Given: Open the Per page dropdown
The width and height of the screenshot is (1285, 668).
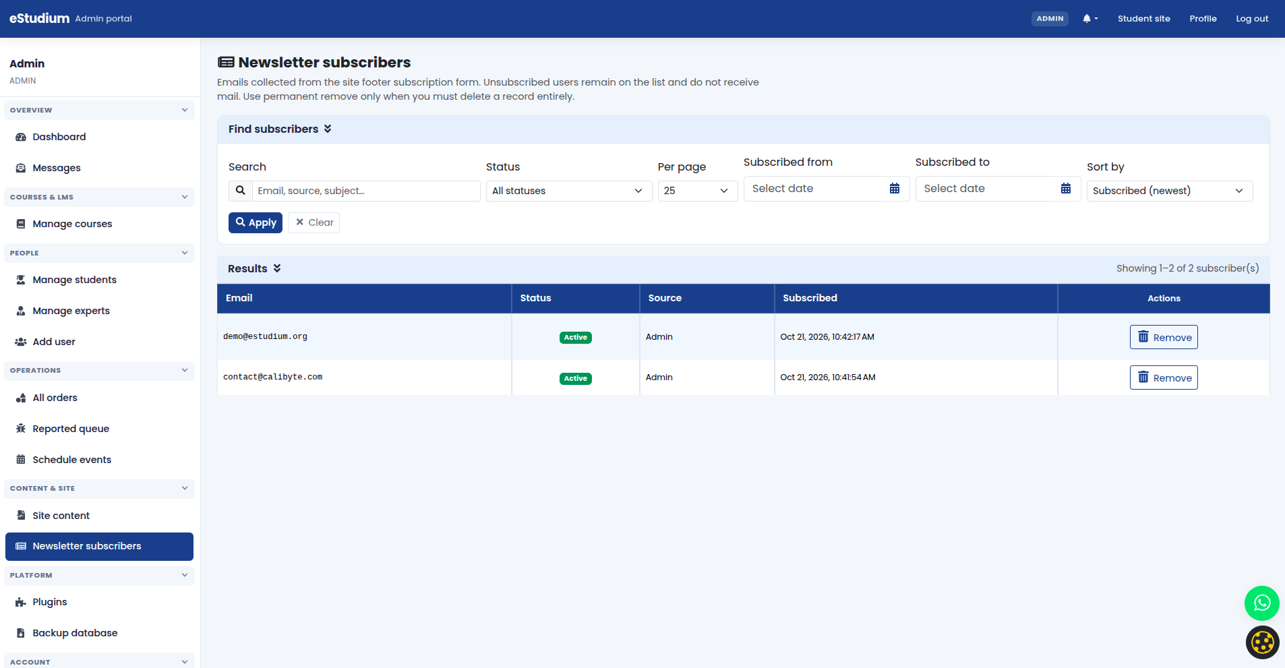Looking at the screenshot, I should coord(697,191).
